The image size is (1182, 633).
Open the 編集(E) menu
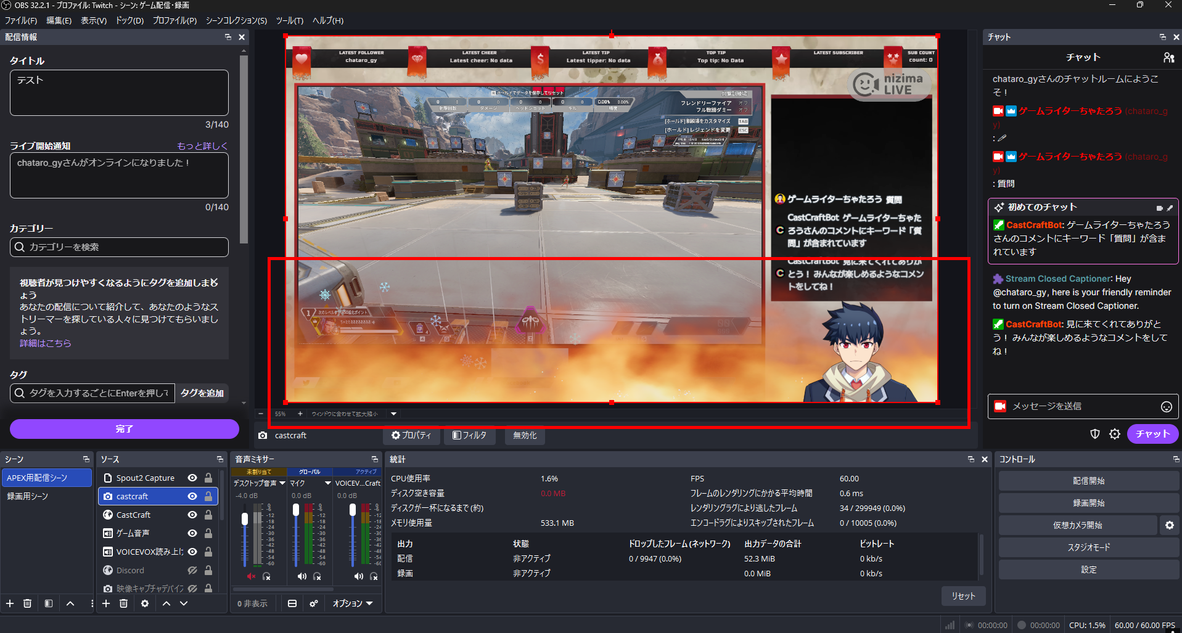(59, 20)
